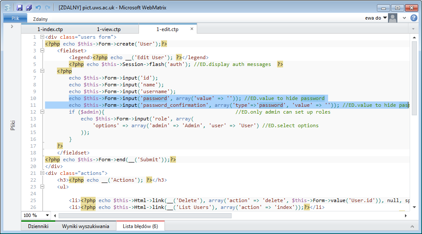422x234 pixels.
Task: Click the '//ED.display auth messages' comment
Action: click(x=232, y=64)
